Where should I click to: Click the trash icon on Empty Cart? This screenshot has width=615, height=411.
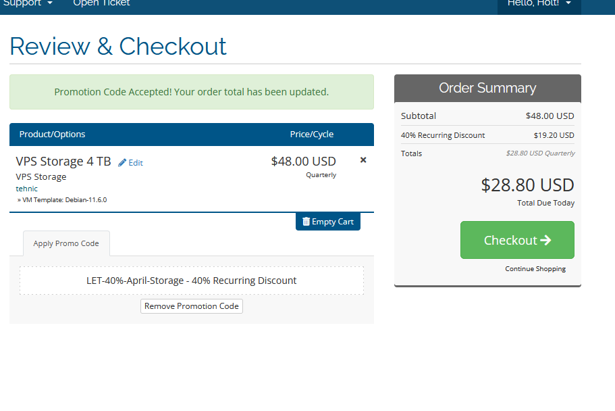tap(306, 222)
